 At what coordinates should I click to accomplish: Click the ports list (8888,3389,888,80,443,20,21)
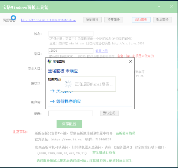coord(62,153)
